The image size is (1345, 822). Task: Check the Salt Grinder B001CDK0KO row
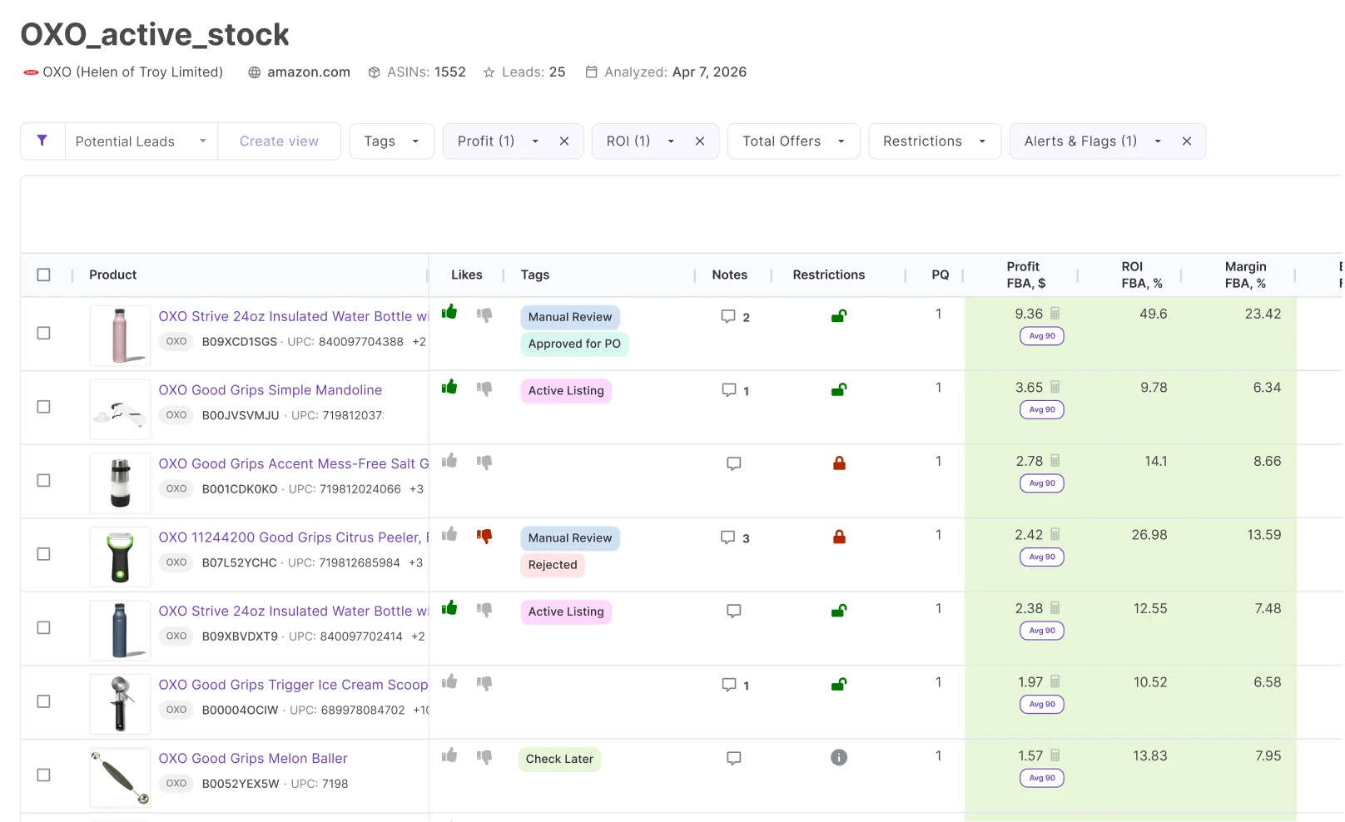pyautogui.click(x=44, y=480)
